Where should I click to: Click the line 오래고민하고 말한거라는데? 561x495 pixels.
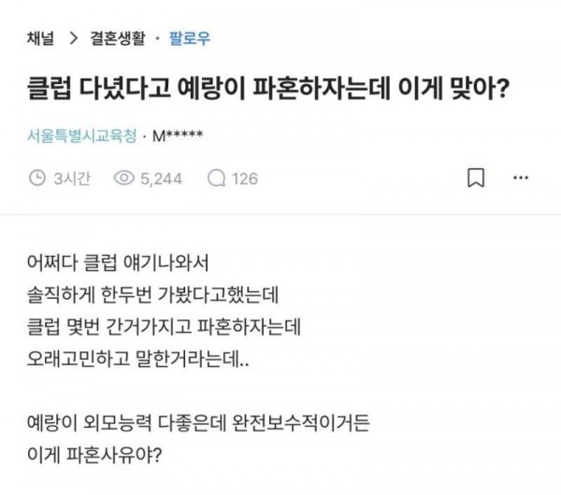[x=137, y=359]
